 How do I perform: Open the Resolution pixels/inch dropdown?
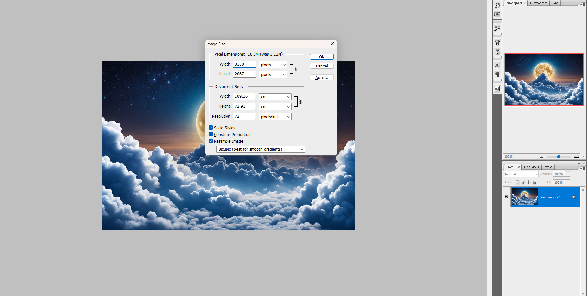pyautogui.click(x=275, y=117)
